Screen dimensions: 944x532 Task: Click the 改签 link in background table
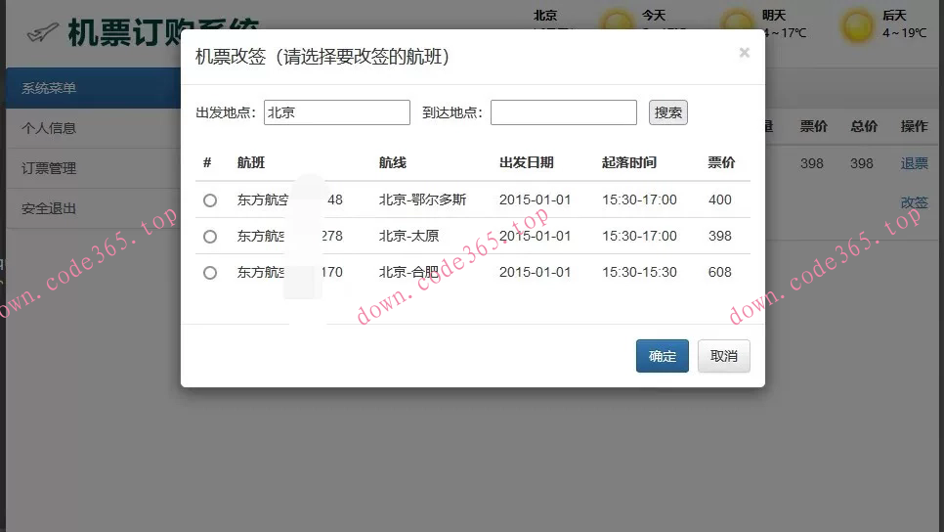point(914,202)
